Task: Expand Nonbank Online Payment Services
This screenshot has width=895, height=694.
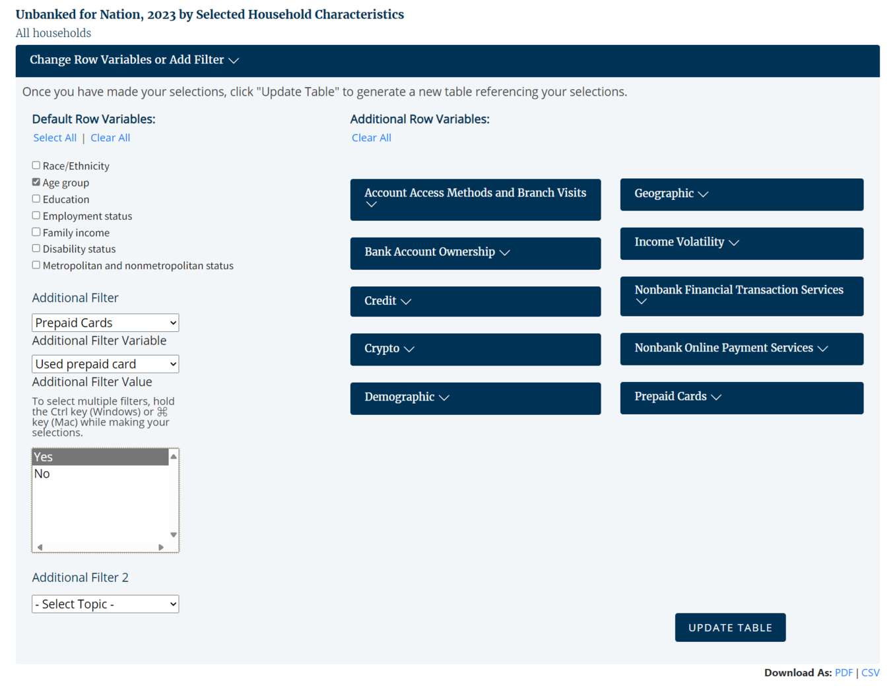Action: [x=742, y=348]
